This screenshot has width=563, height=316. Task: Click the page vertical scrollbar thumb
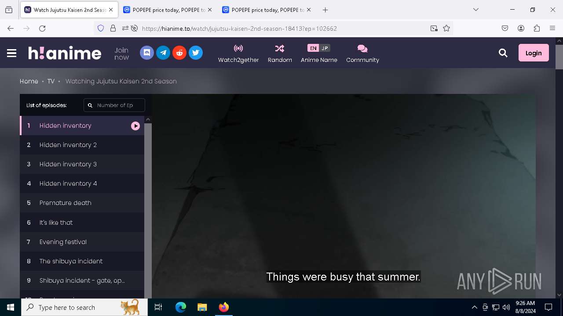pos(559,57)
